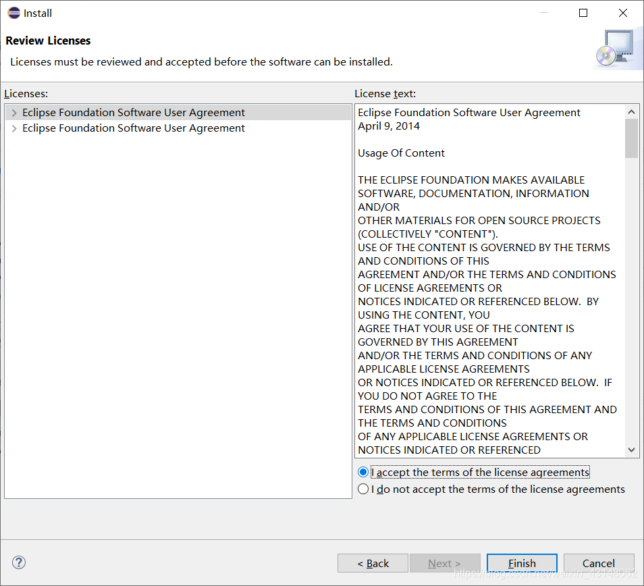
Task: Select 'I accept the terms of the license agreements'
Action: [x=474, y=473]
